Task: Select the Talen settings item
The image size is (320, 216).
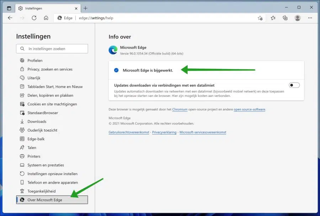Action: point(52,148)
